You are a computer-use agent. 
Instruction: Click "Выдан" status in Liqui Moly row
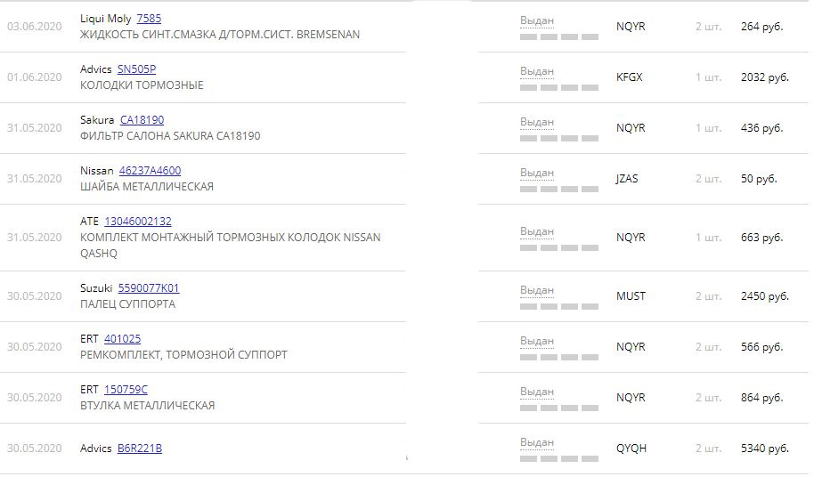tap(537, 20)
